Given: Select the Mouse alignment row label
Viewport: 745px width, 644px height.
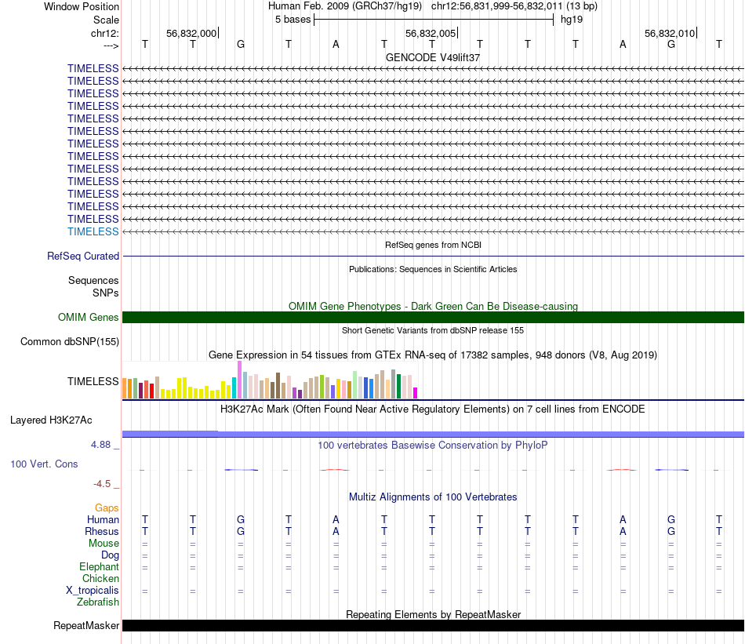Looking at the screenshot, I should point(104,544).
